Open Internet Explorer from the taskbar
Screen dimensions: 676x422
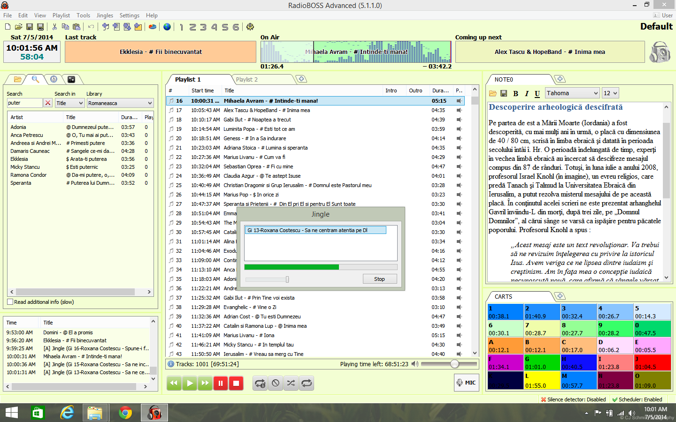[67, 413]
